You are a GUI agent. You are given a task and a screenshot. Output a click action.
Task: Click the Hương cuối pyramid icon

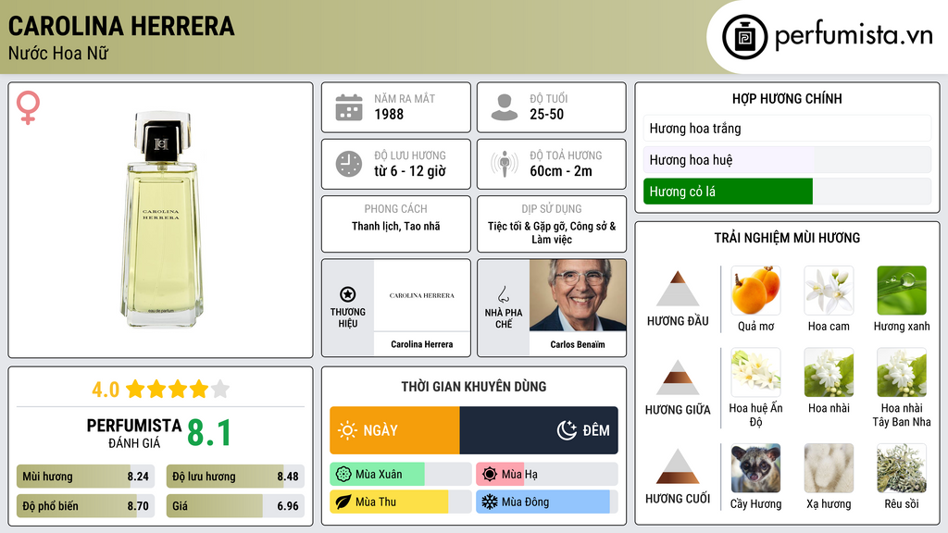[x=678, y=466]
